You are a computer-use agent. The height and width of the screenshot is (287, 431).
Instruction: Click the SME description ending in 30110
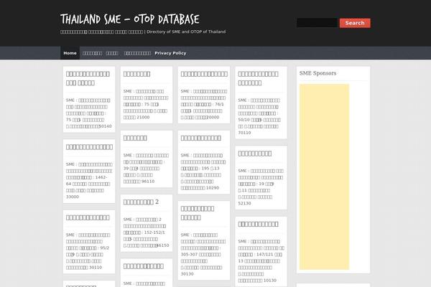tap(88, 251)
